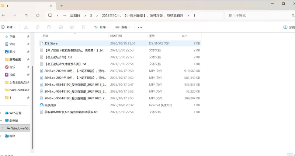Open the 排序 sort dropdown

pos(102,27)
